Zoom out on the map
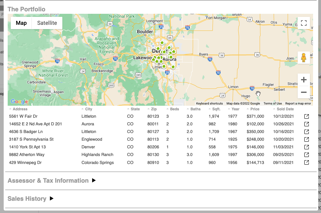 click(303, 92)
